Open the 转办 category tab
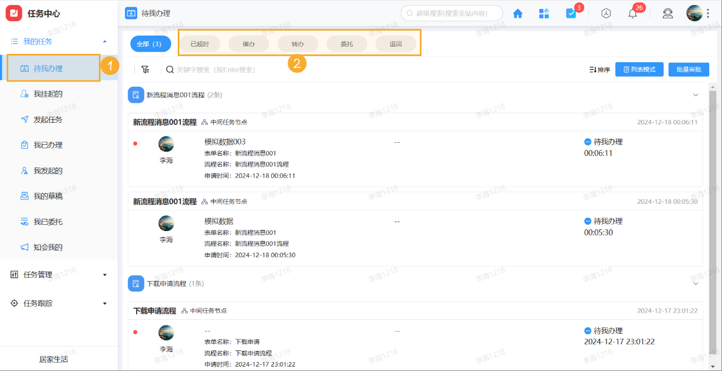This screenshot has width=722, height=371. point(298,43)
